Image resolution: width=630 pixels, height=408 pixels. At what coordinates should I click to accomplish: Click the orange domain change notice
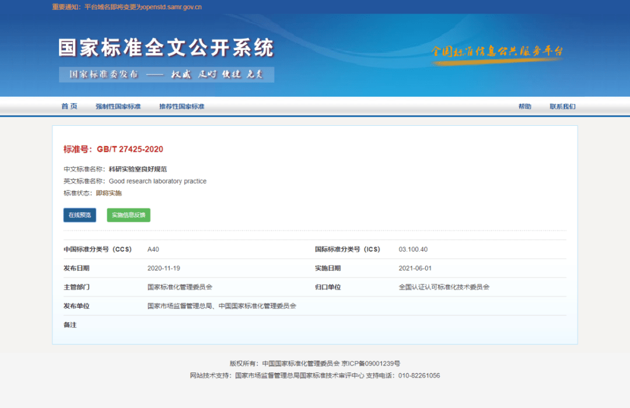127,7
